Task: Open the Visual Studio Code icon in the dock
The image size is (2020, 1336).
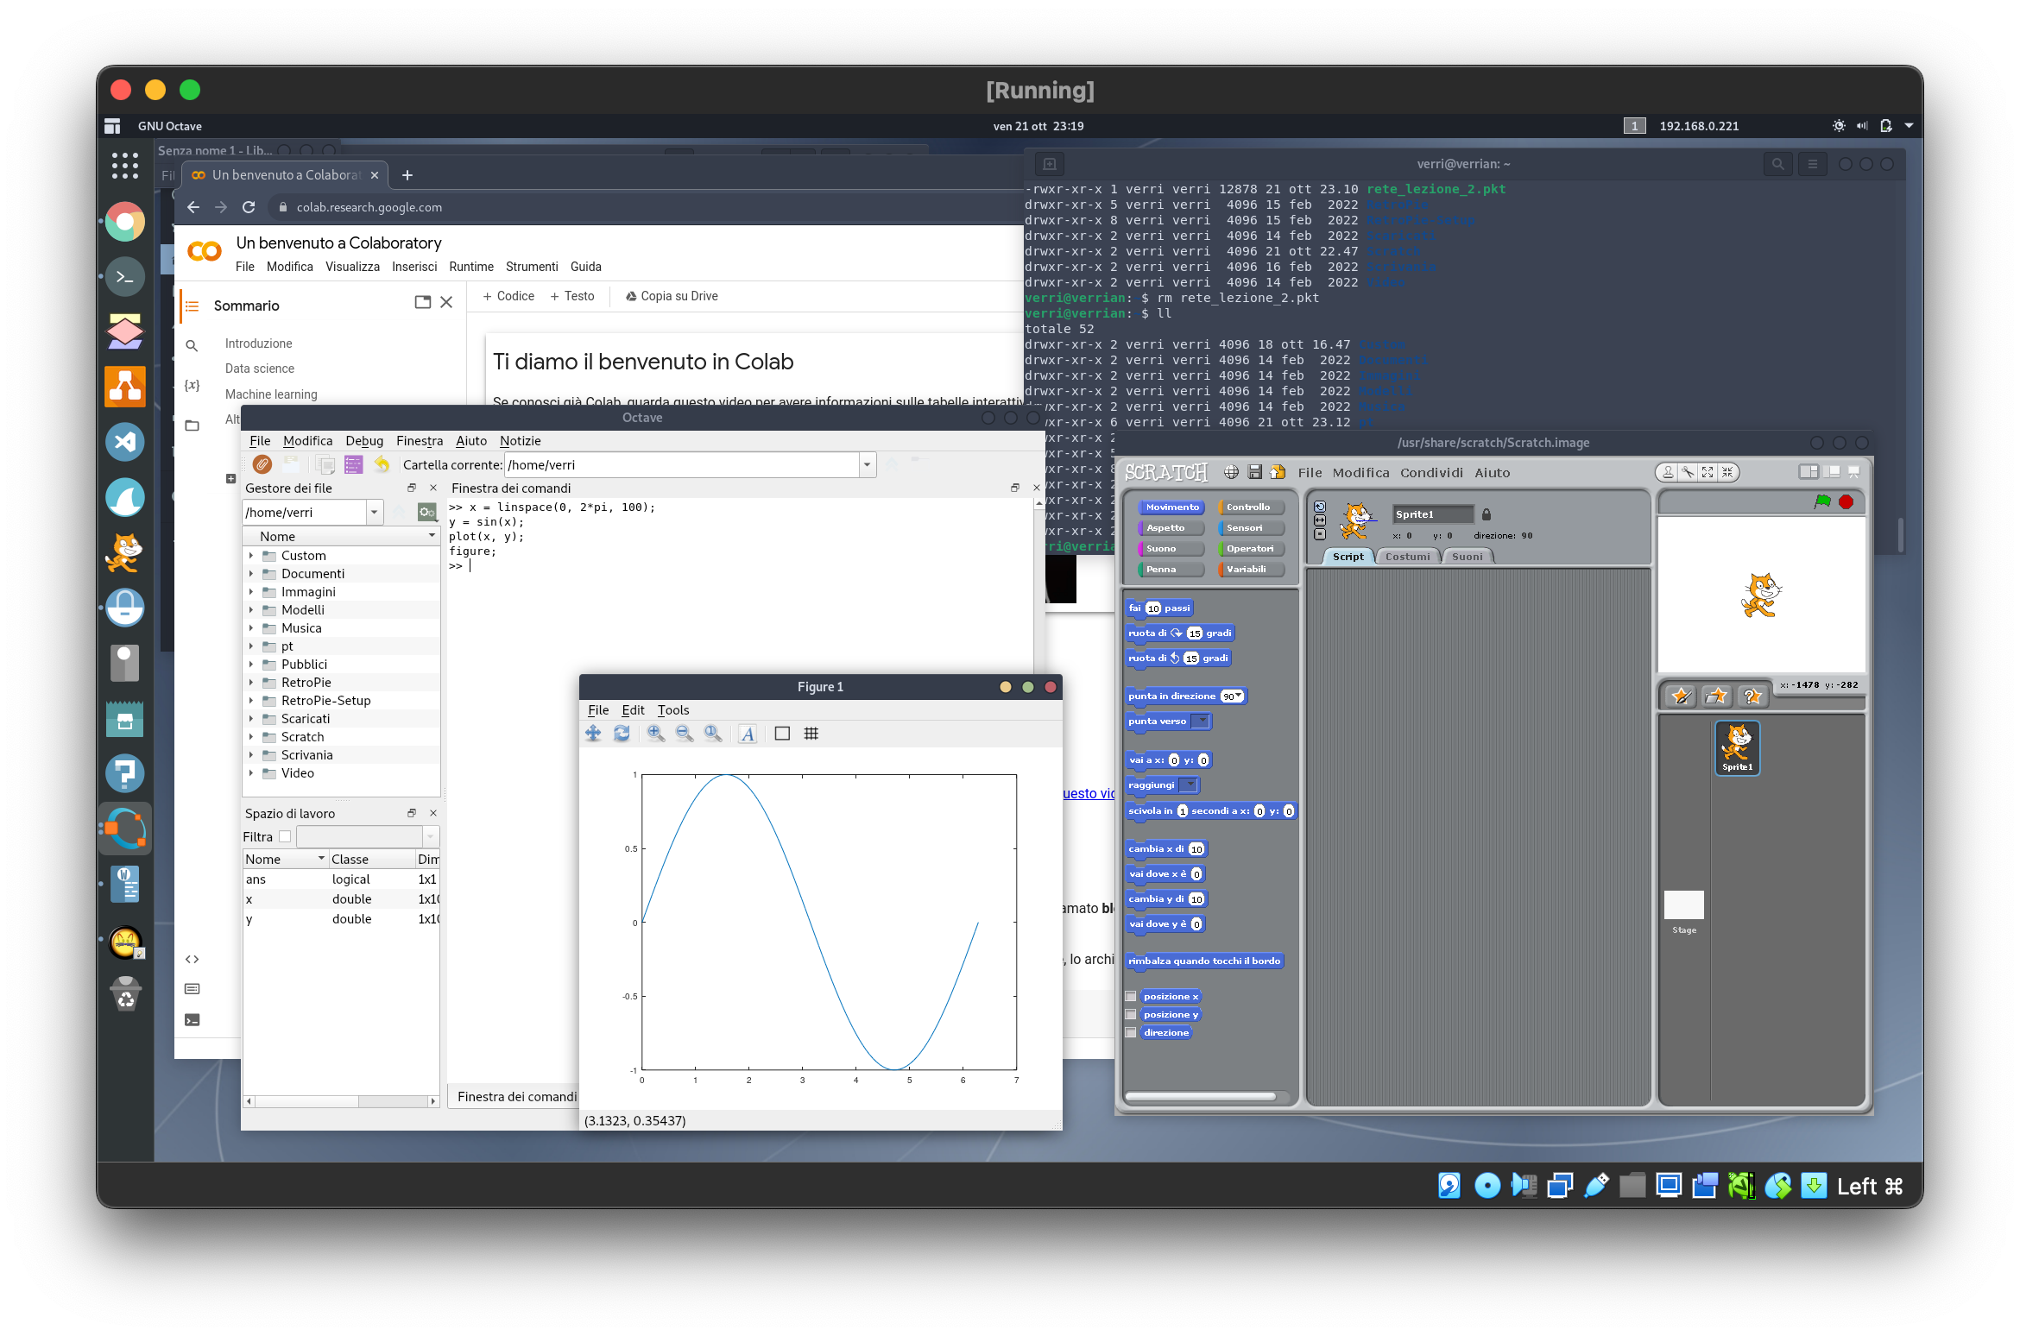Action: click(125, 443)
